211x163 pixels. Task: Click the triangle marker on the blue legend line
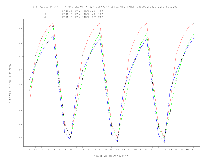coord(45,17)
